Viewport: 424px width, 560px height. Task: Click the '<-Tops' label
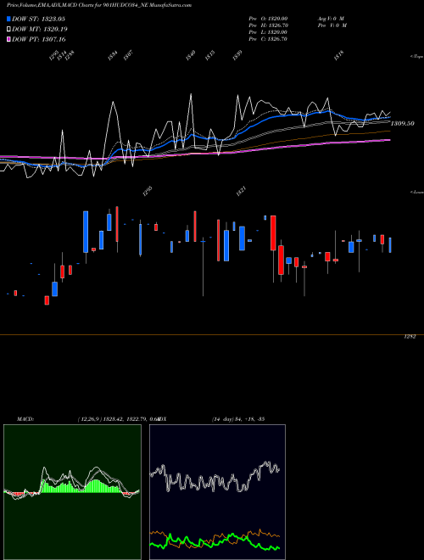[417, 57]
